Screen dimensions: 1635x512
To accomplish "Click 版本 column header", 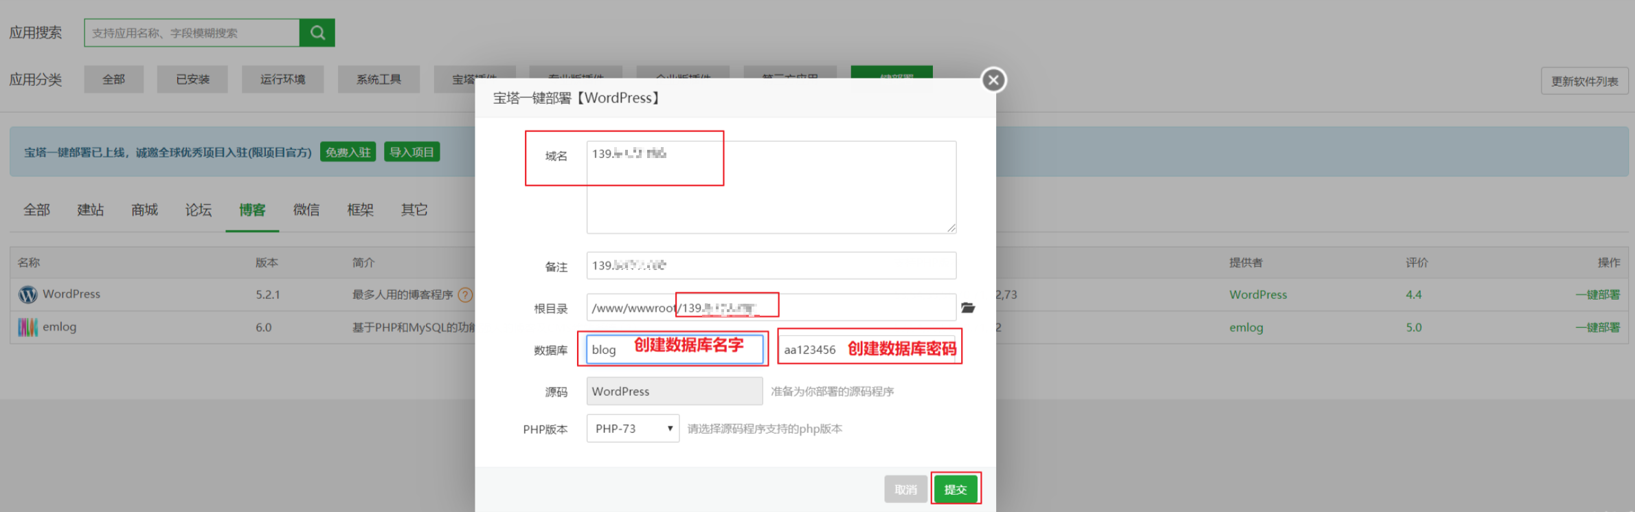I will [x=267, y=262].
